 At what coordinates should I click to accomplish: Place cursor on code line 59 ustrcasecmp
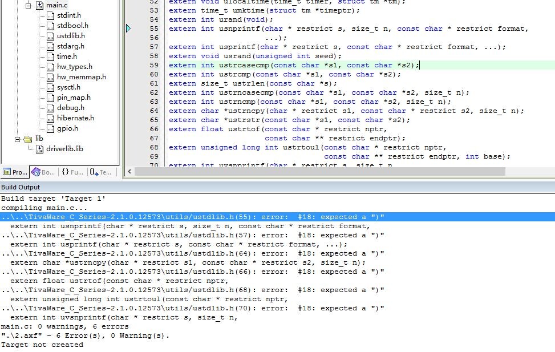click(294, 65)
